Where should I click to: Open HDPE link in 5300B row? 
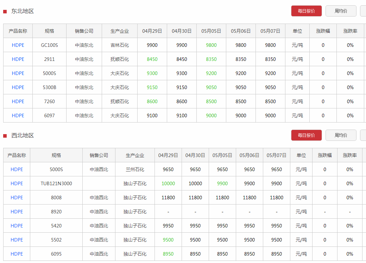(18, 87)
